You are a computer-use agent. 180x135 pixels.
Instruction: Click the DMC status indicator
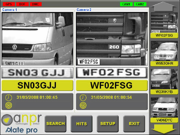[36, 4]
